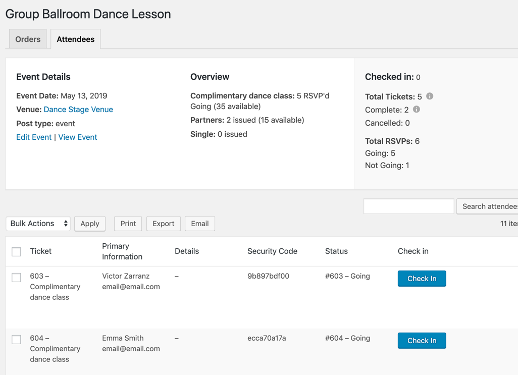Toggle the select-all checkbox in table header
This screenshot has width=518, height=375.
tap(17, 251)
